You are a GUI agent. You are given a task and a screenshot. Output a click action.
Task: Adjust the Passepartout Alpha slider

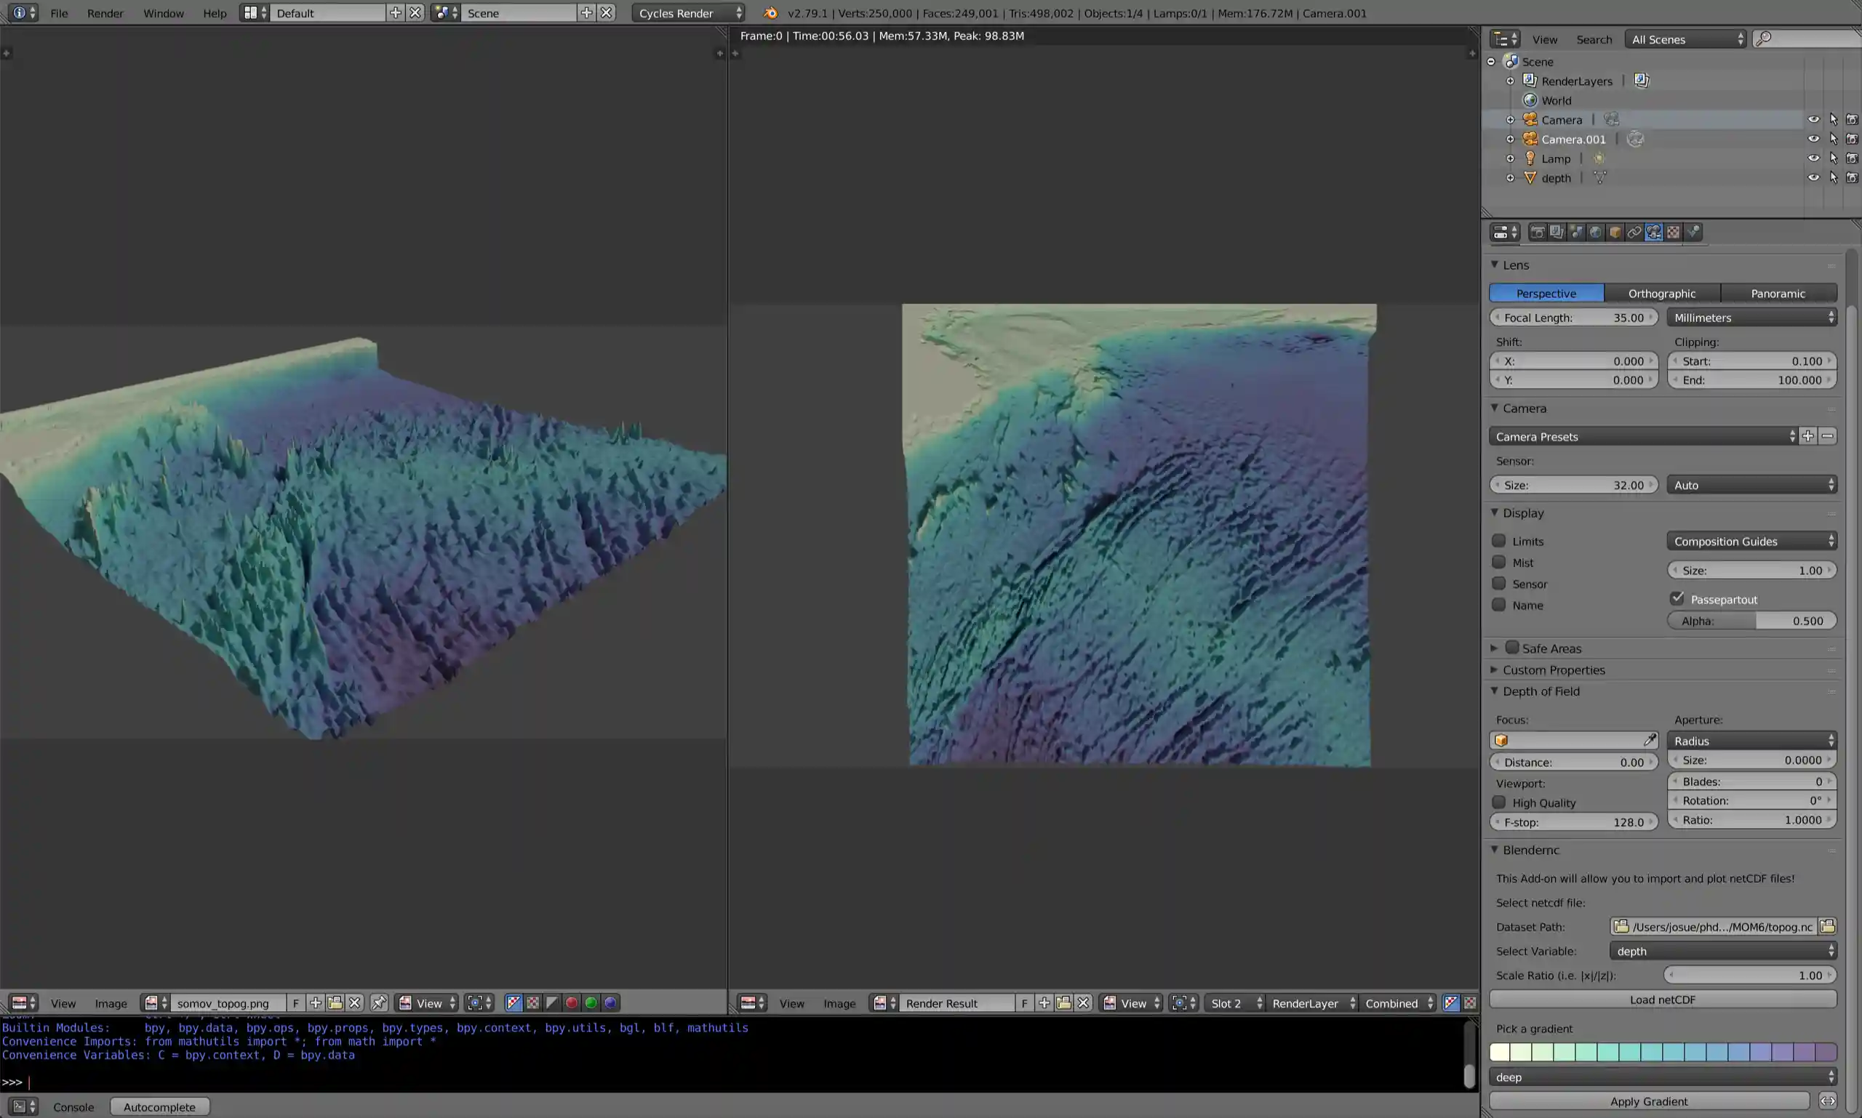pyautogui.click(x=1751, y=621)
